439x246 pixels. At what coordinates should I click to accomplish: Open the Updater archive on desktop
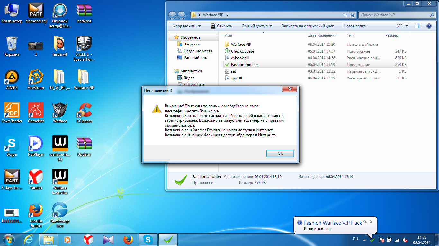pos(84,146)
